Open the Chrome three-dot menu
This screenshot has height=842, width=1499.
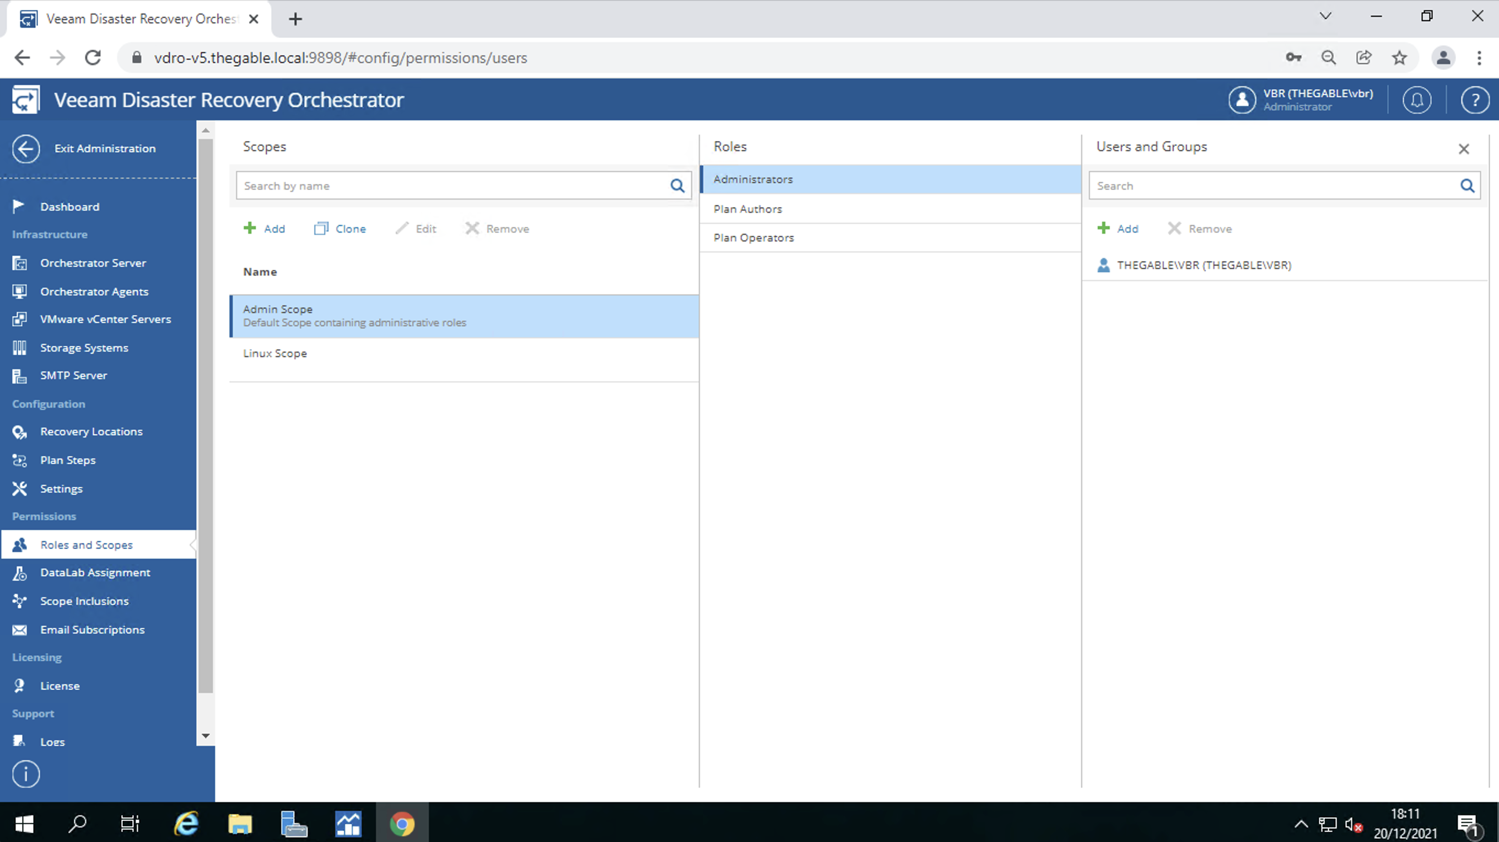pos(1479,58)
